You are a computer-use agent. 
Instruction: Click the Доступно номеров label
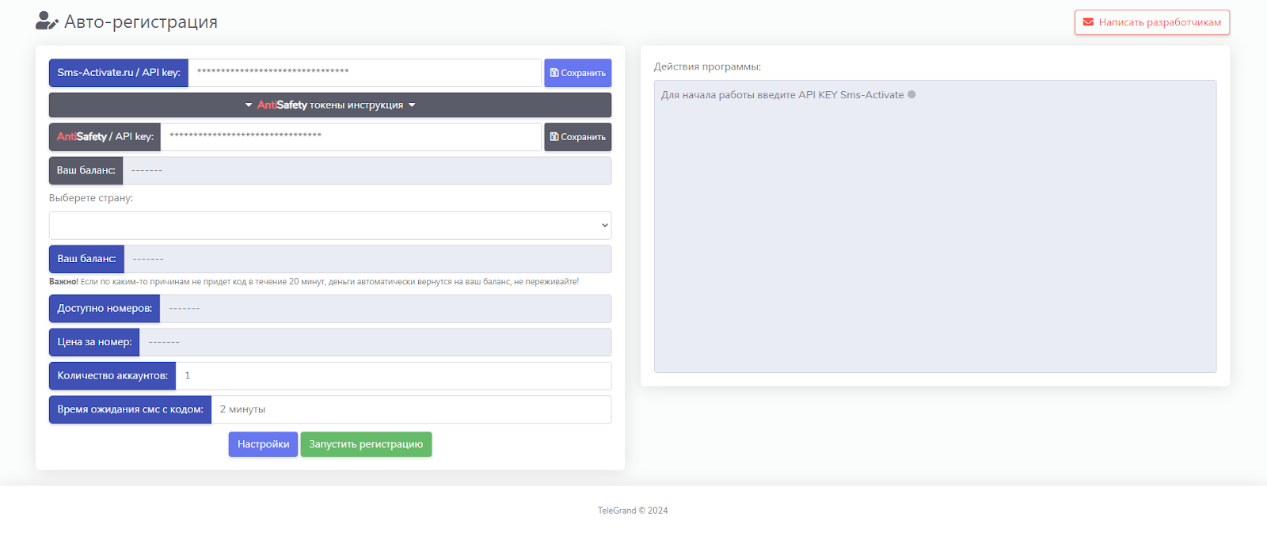pyautogui.click(x=105, y=309)
